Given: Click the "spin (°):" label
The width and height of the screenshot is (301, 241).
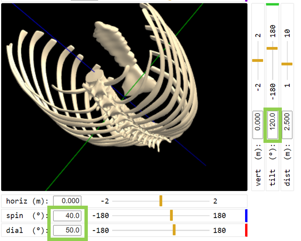Looking at the screenshot, I should tap(27, 216).
